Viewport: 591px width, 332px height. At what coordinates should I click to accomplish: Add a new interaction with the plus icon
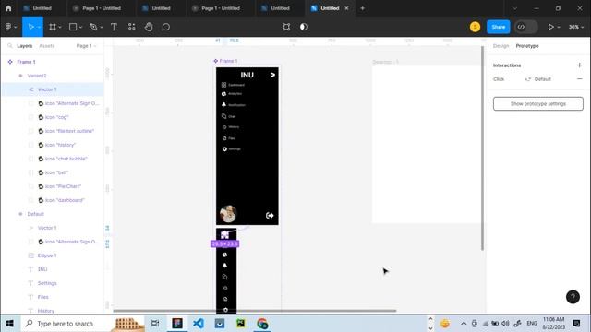click(x=579, y=65)
